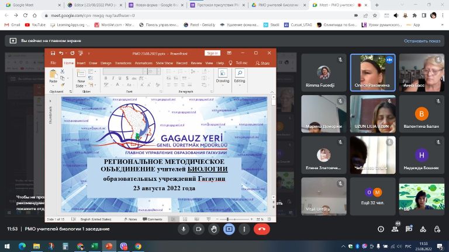Open host controls lock icon
Image resolution: width=449 pixels, height=252 pixels.
pos(437,229)
